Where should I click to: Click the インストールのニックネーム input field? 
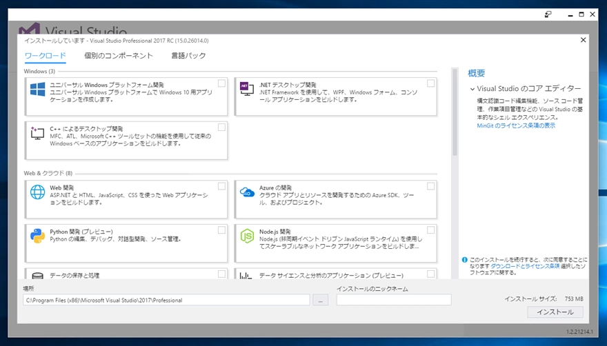[394, 300]
